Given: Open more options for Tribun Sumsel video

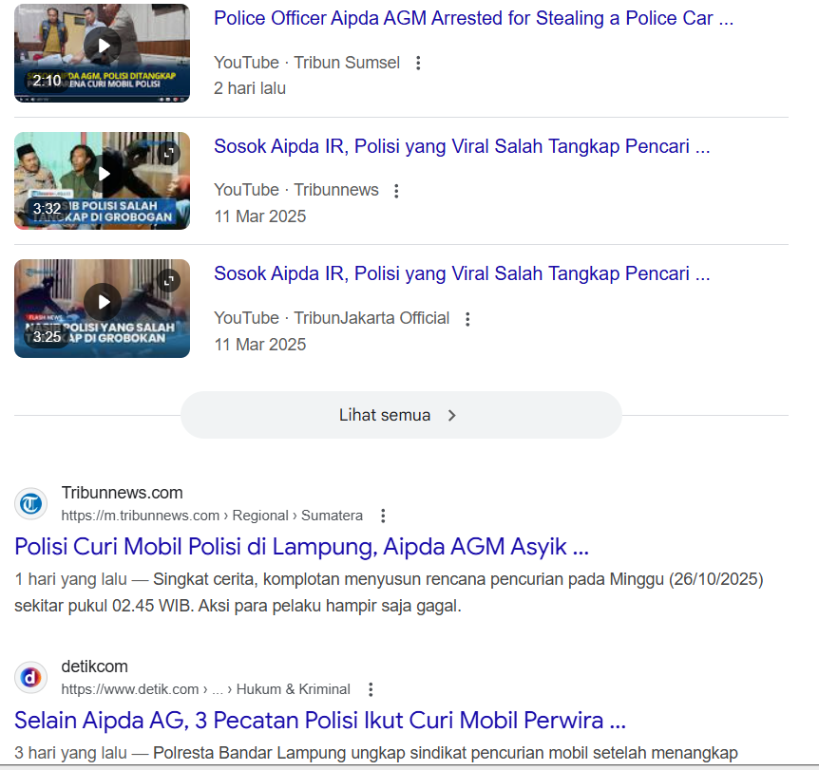Looking at the screenshot, I should tap(418, 64).
